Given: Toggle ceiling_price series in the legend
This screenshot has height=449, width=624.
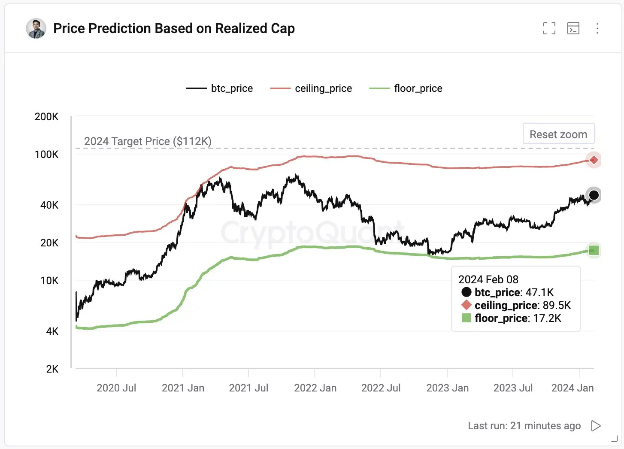Looking at the screenshot, I should pos(311,88).
